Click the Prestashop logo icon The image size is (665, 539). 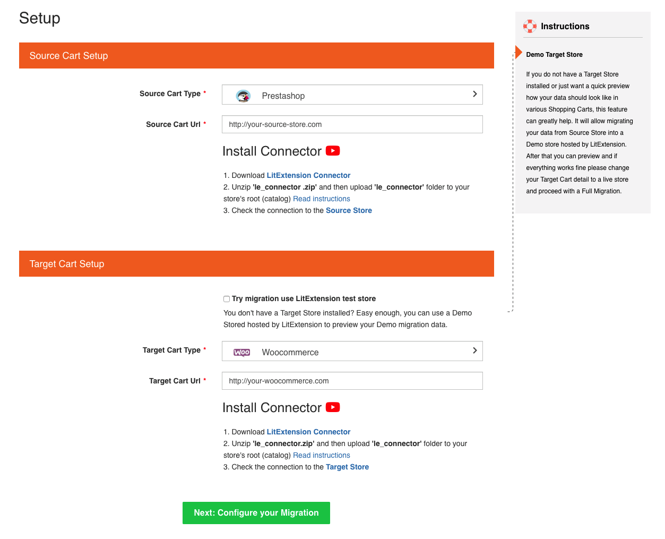(x=243, y=96)
